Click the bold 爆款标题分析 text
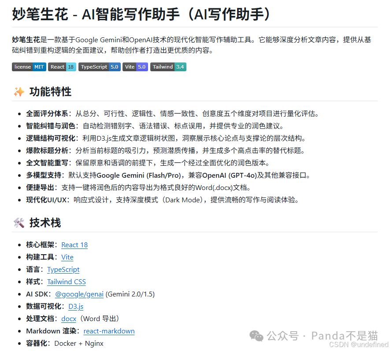Viewport: 390px width, 351px height. tap(47, 151)
